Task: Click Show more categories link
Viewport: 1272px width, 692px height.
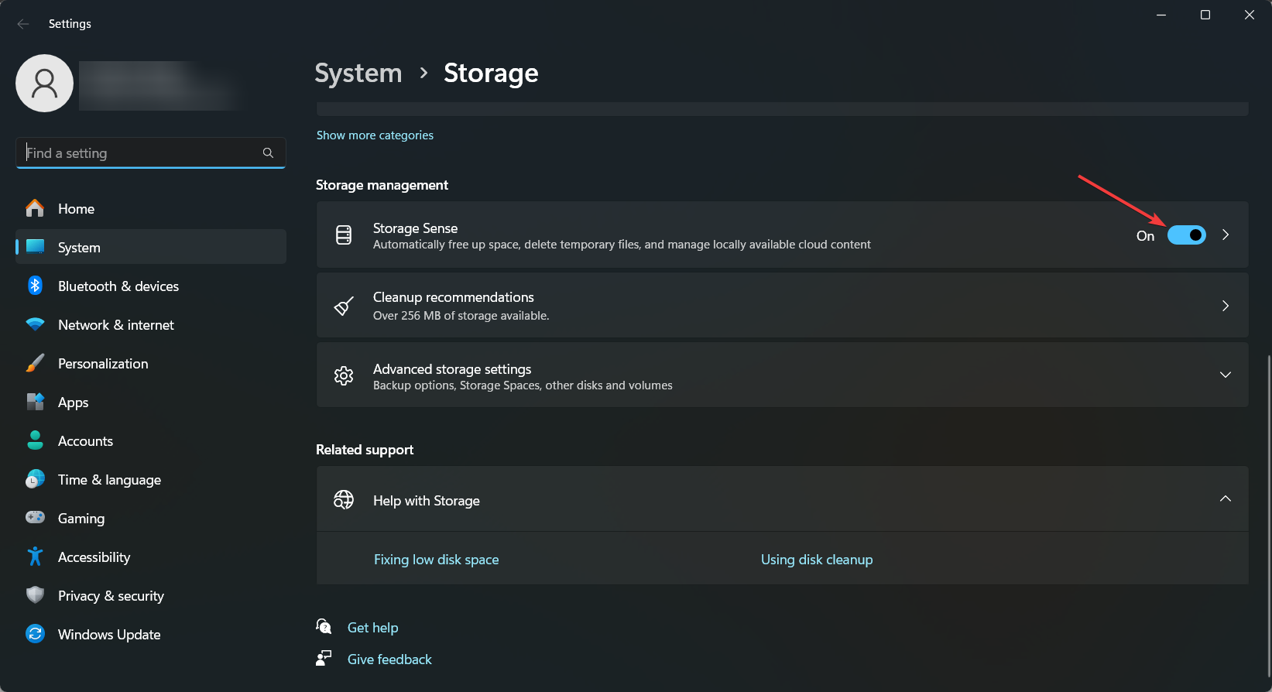Action: tap(375, 135)
